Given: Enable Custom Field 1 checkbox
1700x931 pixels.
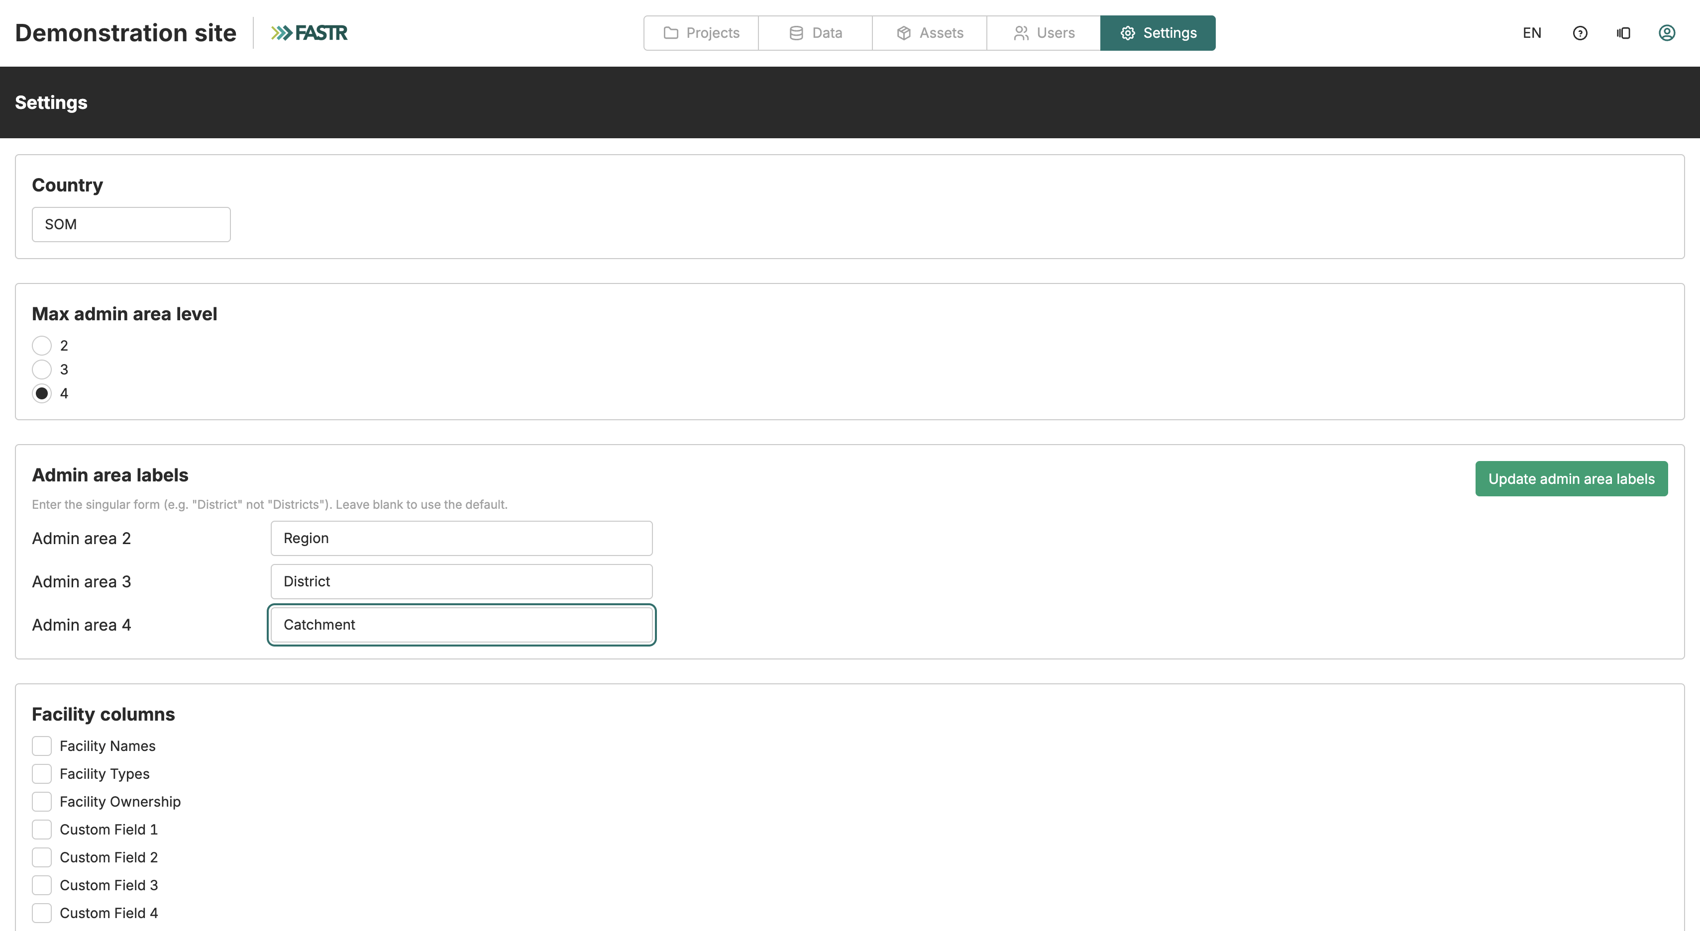Looking at the screenshot, I should click(x=42, y=830).
